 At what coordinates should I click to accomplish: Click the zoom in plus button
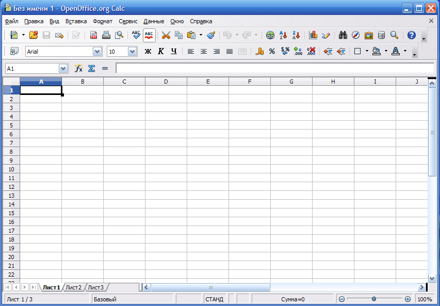coord(408,299)
